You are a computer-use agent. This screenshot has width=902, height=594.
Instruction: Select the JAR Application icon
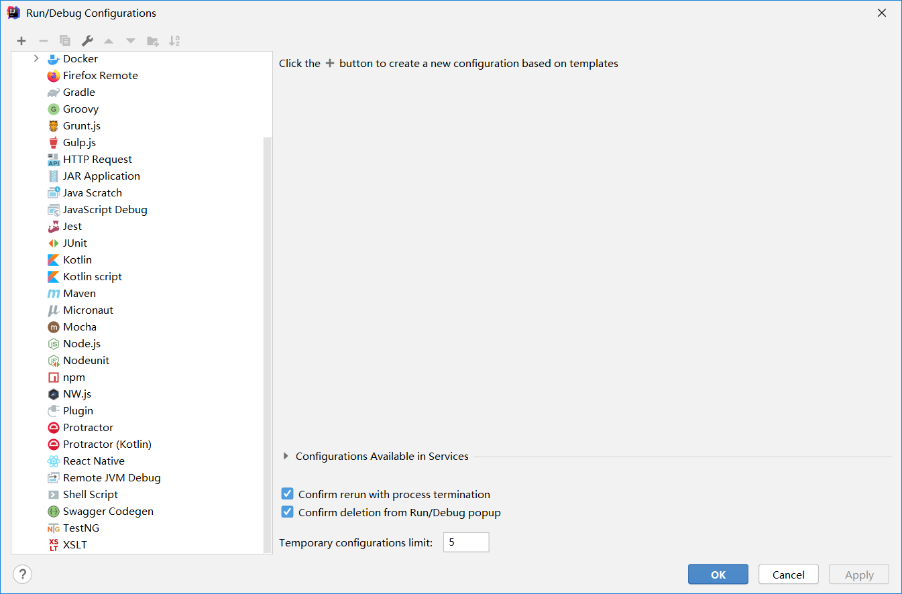click(x=54, y=176)
